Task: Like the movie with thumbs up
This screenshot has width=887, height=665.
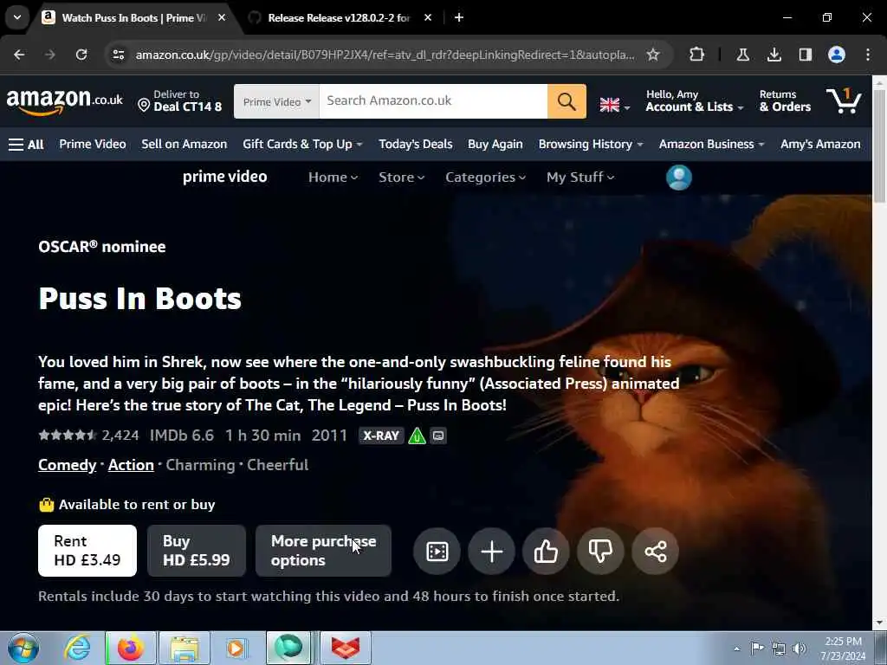Action: (546, 552)
